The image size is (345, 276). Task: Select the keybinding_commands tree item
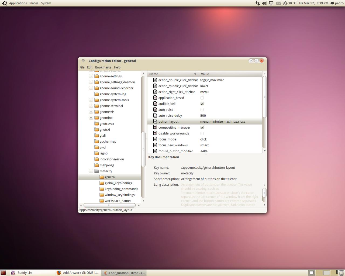(121, 189)
